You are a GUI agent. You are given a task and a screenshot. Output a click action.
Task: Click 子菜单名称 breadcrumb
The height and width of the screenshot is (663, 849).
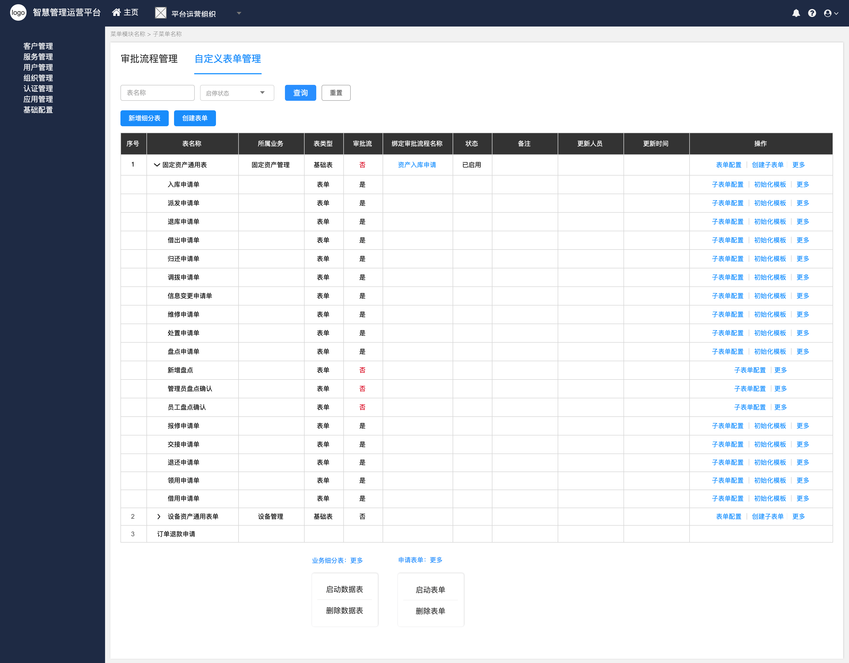[x=167, y=34]
